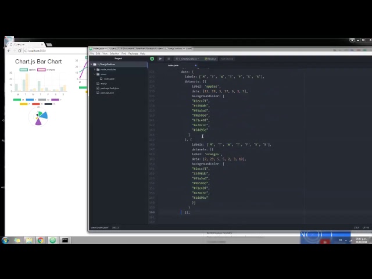Image resolution: width=372 pixels, height=279 pixels.
Task: Open the Packages menu in Atom
Action: 133,53
